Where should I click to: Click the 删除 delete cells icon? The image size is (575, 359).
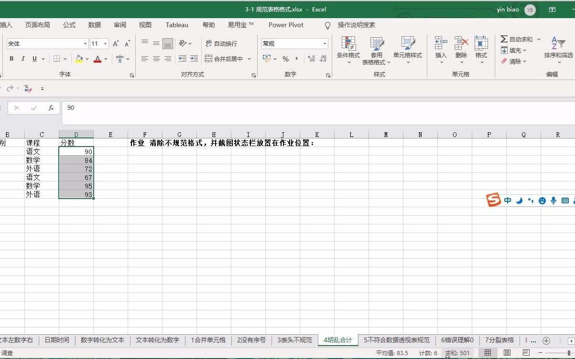[x=460, y=49]
